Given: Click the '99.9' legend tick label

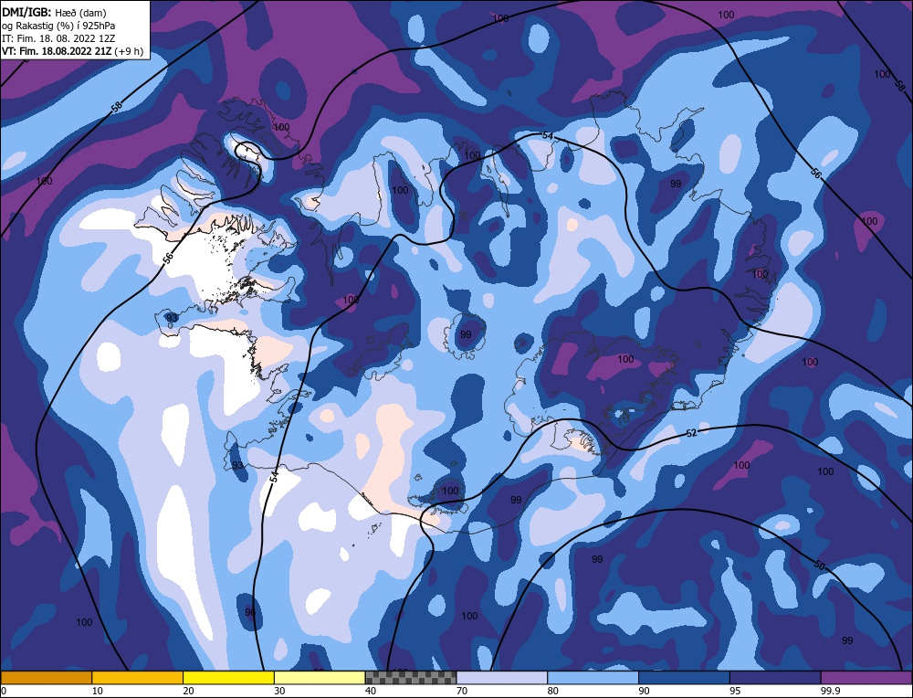Looking at the screenshot, I should point(830,691).
